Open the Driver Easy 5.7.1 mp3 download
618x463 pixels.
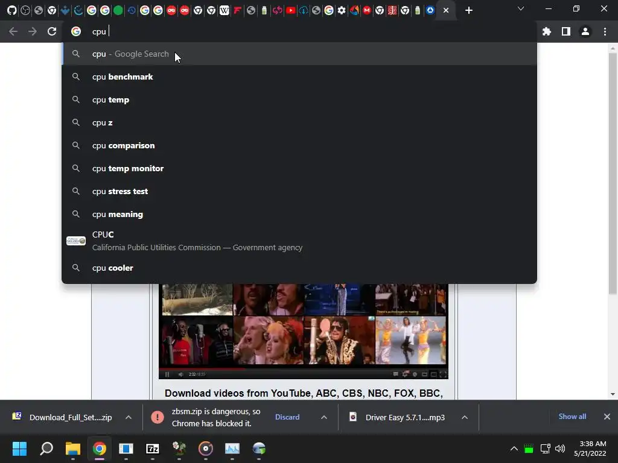(397, 417)
